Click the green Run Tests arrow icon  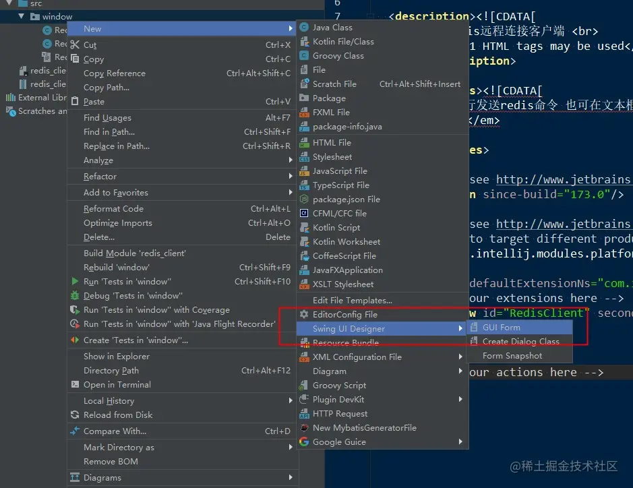click(x=75, y=281)
